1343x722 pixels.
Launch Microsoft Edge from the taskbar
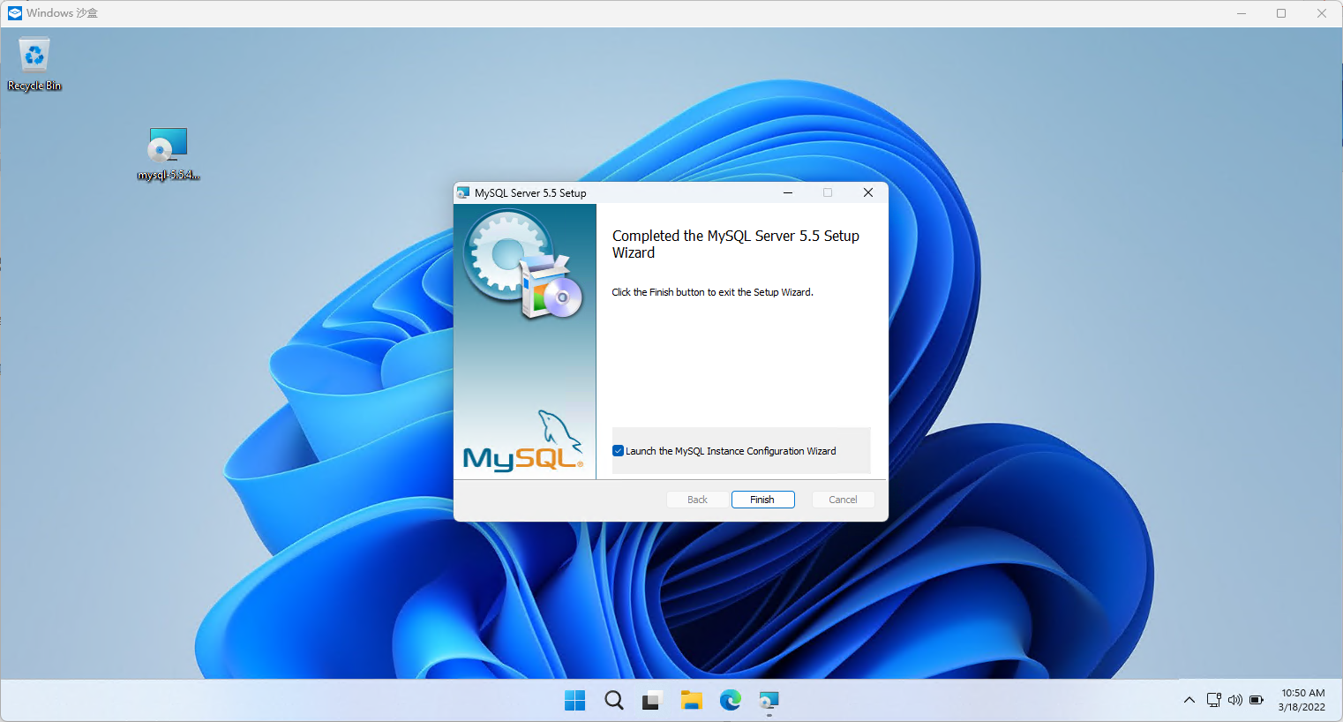(x=730, y=700)
